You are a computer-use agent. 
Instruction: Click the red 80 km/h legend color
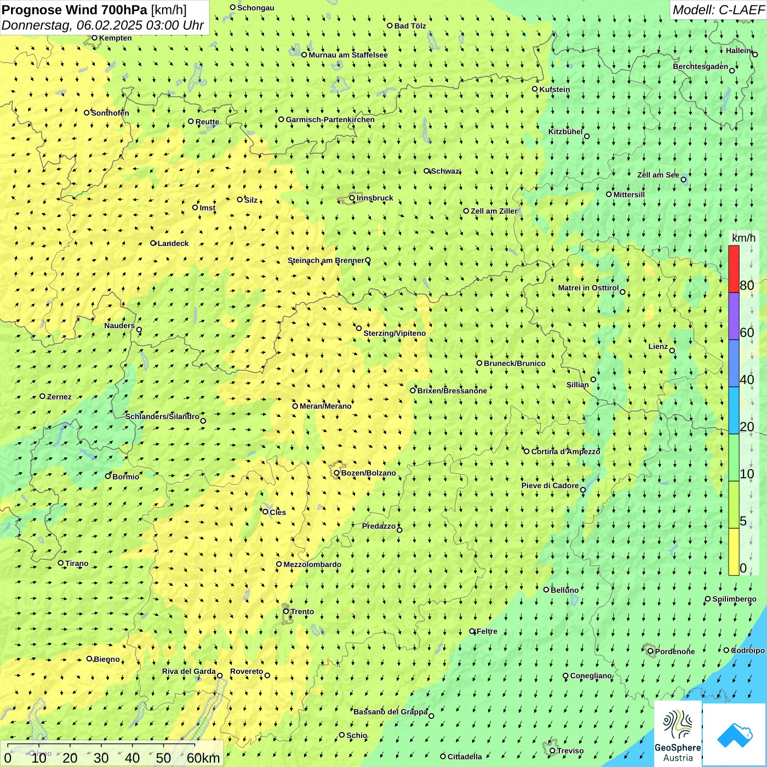[734, 269]
